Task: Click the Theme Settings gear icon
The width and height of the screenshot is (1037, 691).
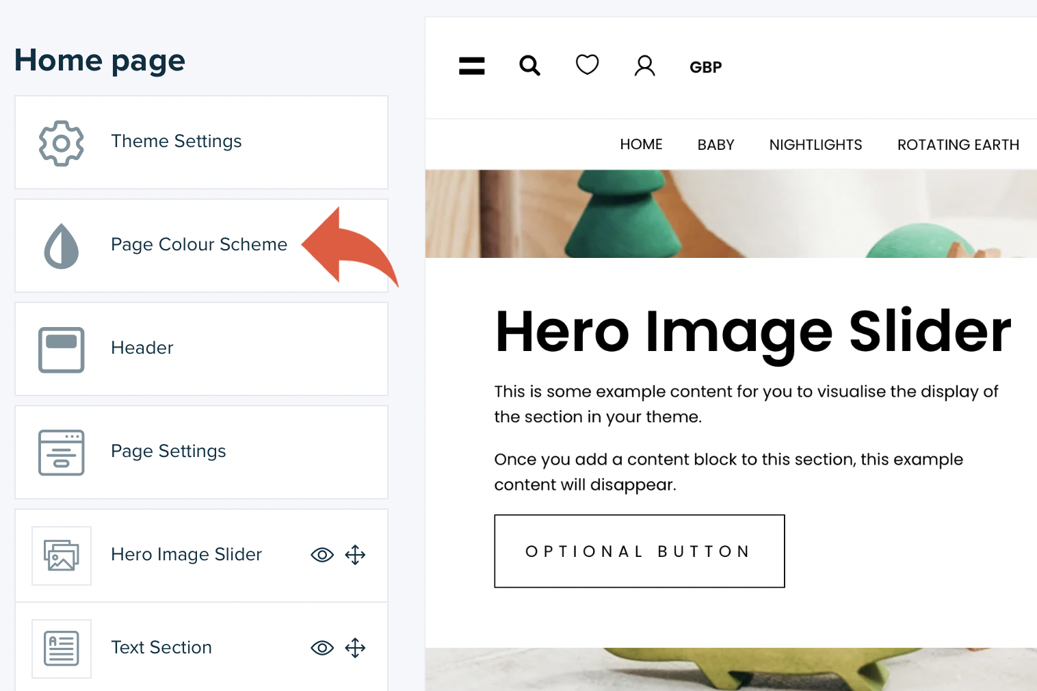Action: (x=62, y=143)
